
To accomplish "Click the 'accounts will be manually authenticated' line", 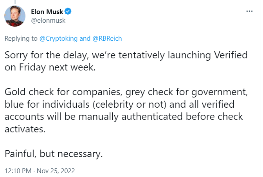I will point(124,117).
